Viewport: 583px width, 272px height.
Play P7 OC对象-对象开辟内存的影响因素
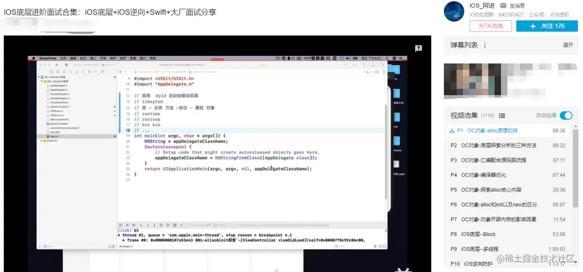508,219
